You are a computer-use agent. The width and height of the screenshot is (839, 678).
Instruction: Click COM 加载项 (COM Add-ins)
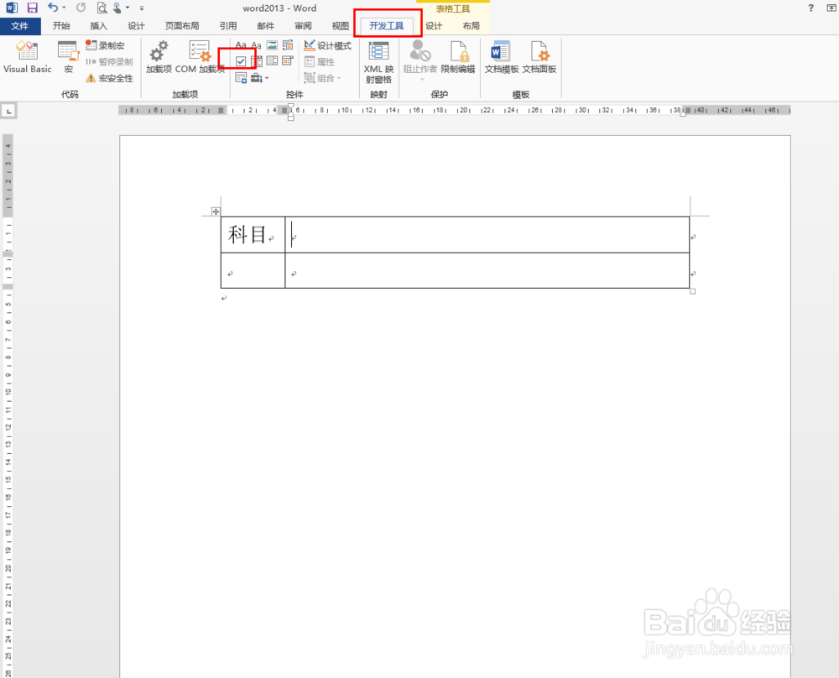[x=199, y=56]
